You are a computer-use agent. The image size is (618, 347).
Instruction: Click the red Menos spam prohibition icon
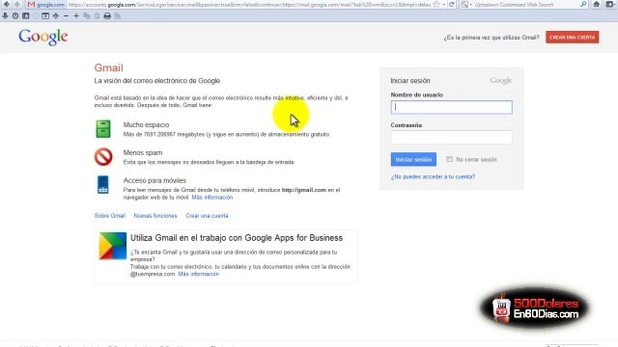[x=103, y=156]
